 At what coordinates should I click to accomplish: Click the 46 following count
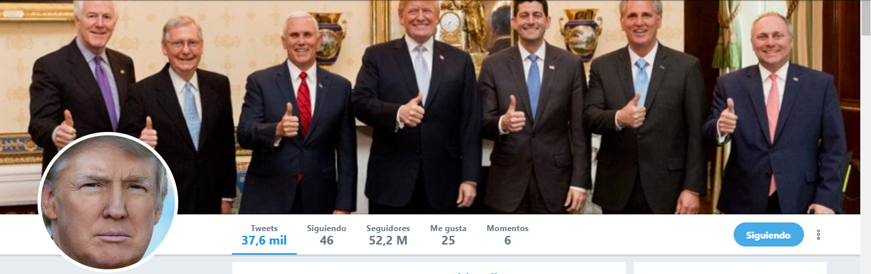(326, 241)
